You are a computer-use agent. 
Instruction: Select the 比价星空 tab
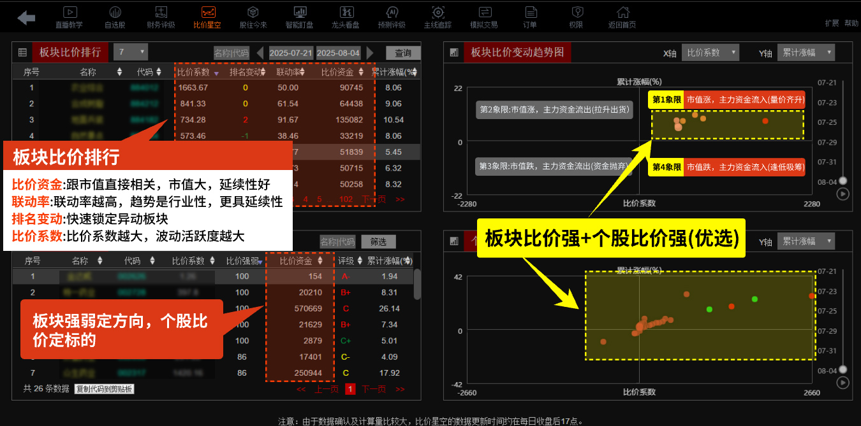tap(207, 17)
